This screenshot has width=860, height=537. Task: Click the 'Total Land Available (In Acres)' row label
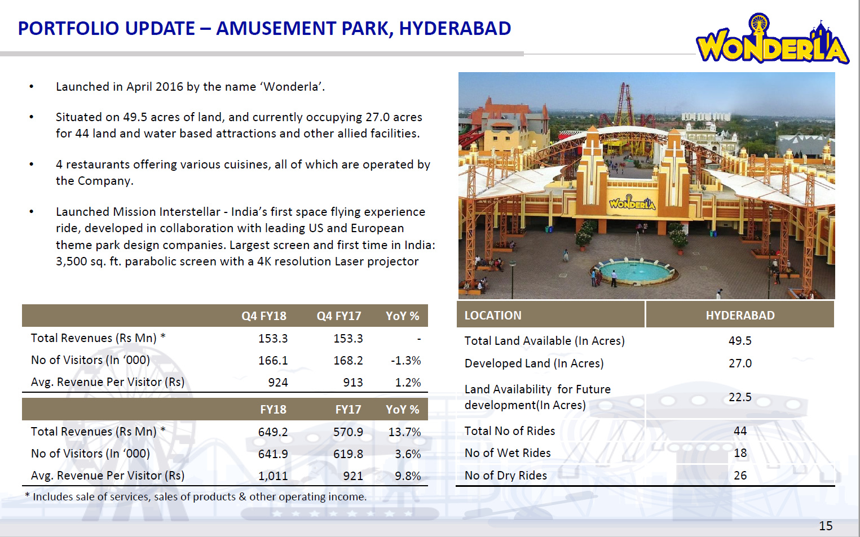pyautogui.click(x=544, y=341)
